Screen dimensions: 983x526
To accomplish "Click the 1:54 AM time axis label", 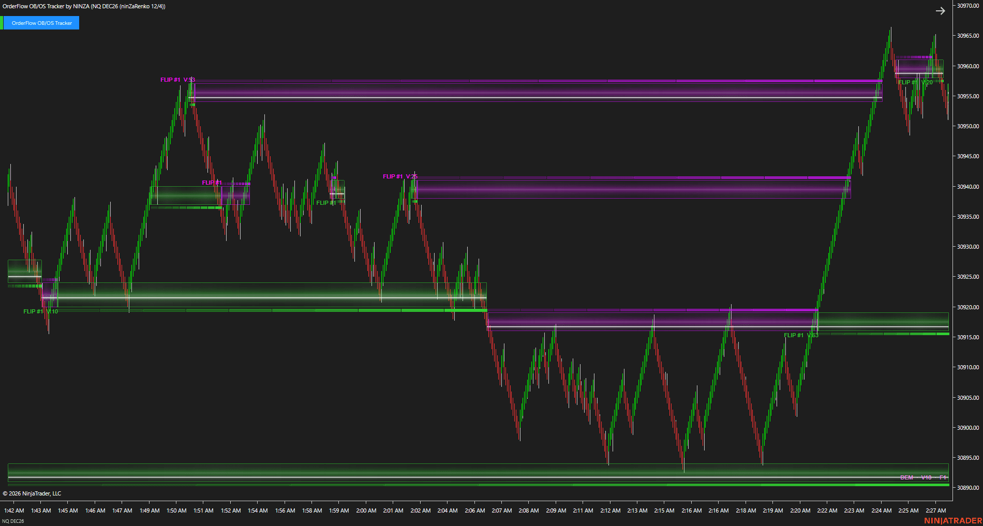I will (x=258, y=510).
